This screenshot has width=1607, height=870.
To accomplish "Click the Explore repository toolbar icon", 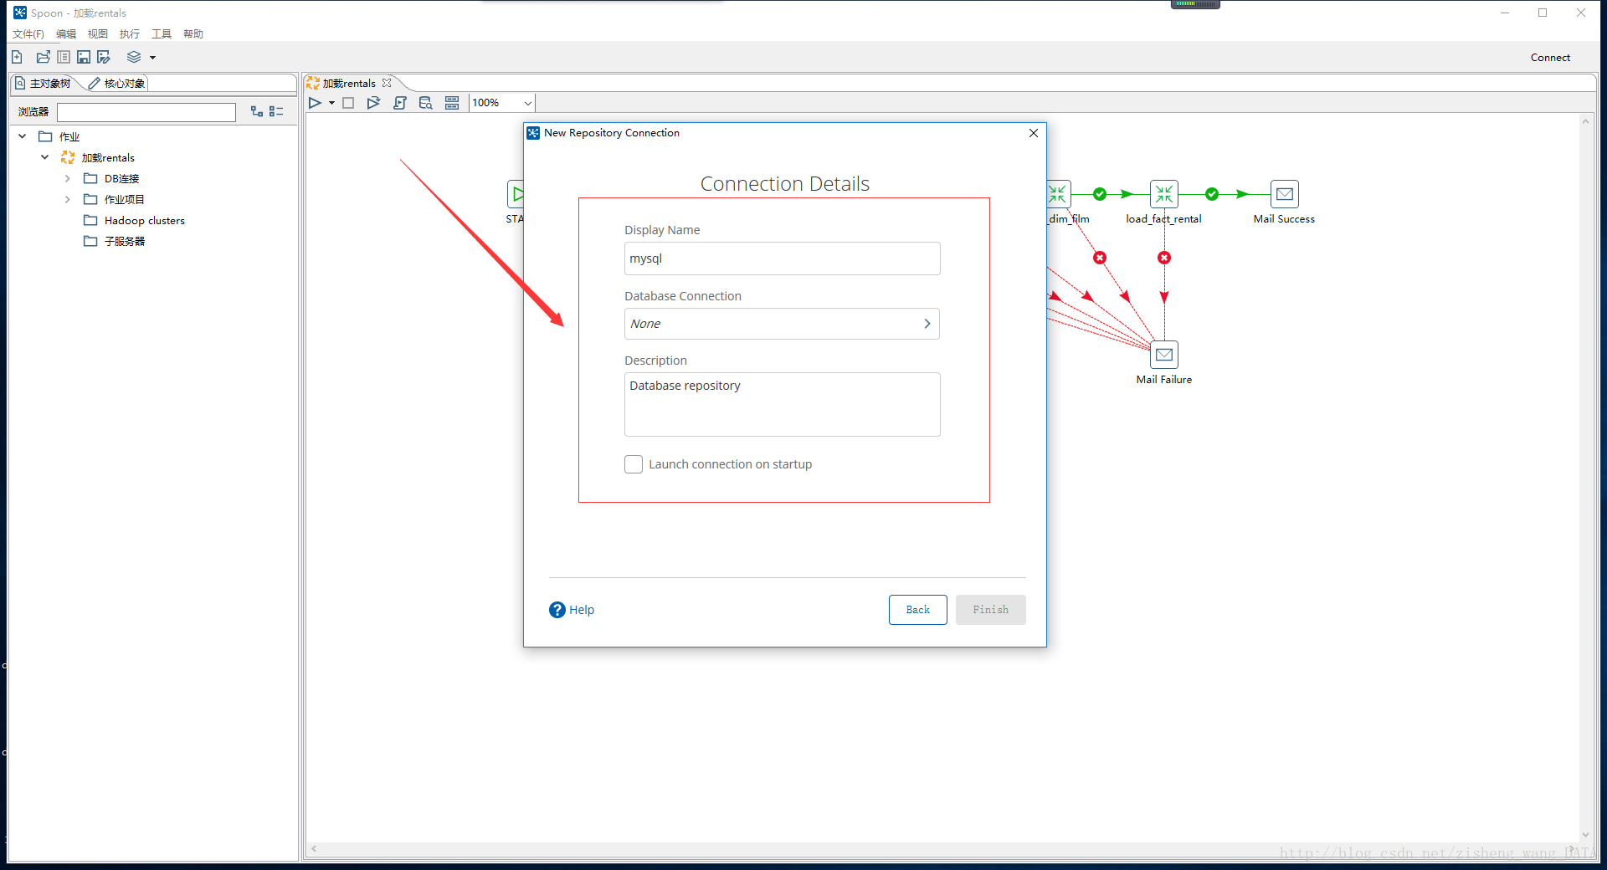I will [64, 57].
